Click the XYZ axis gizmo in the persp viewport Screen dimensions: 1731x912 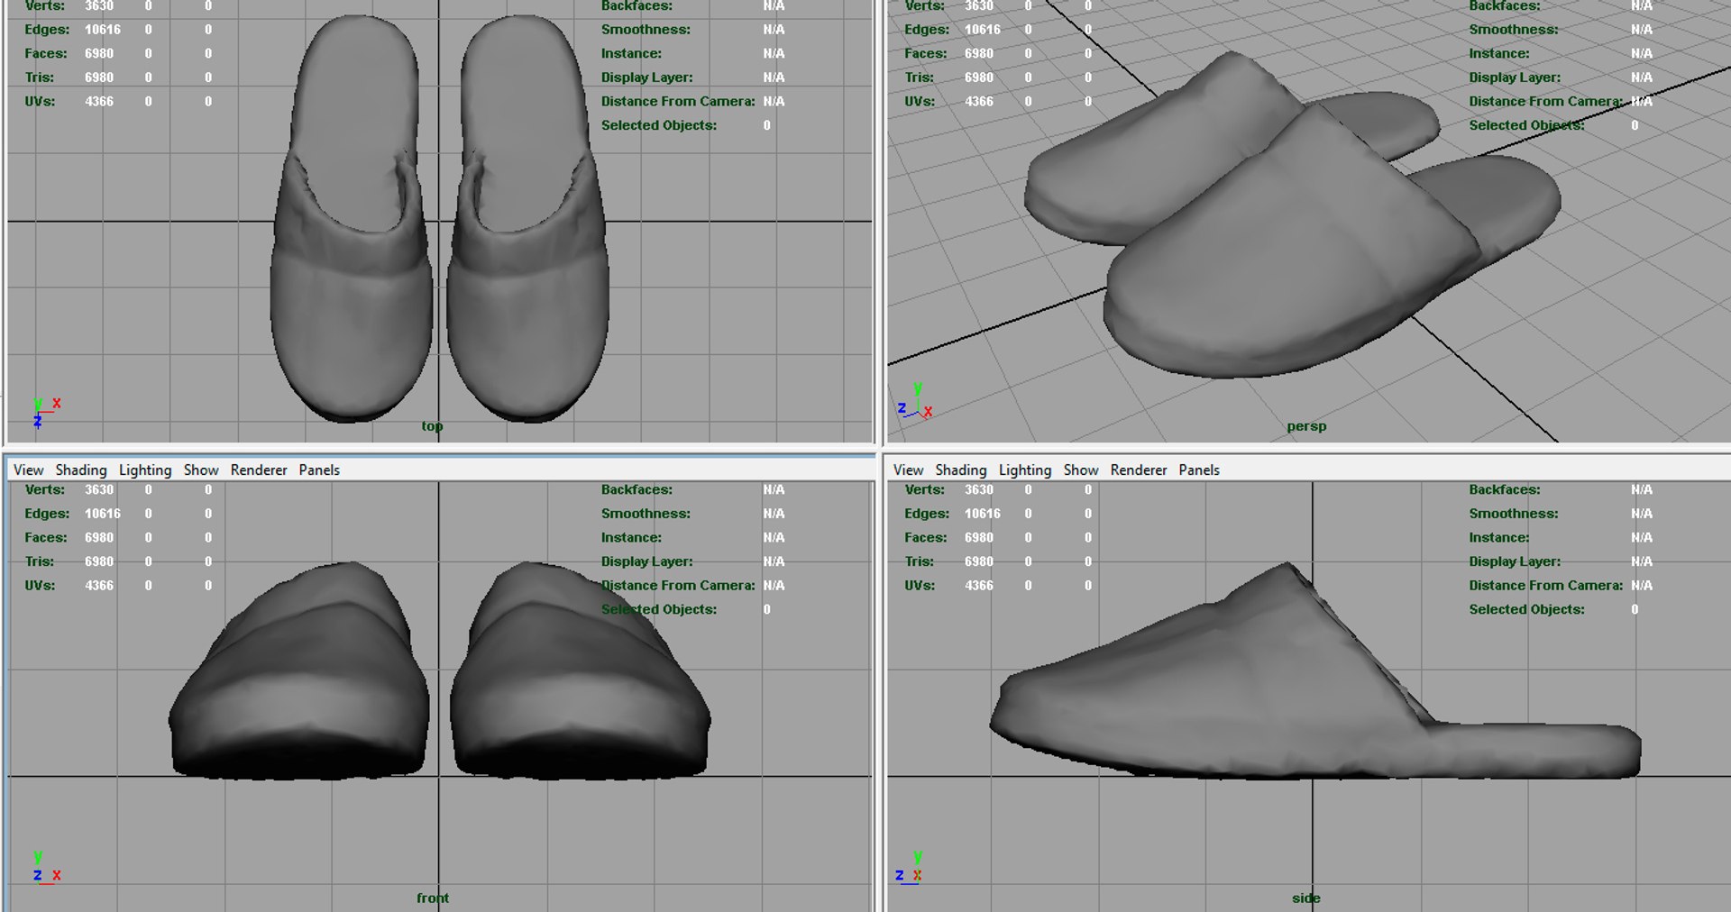pos(915,401)
